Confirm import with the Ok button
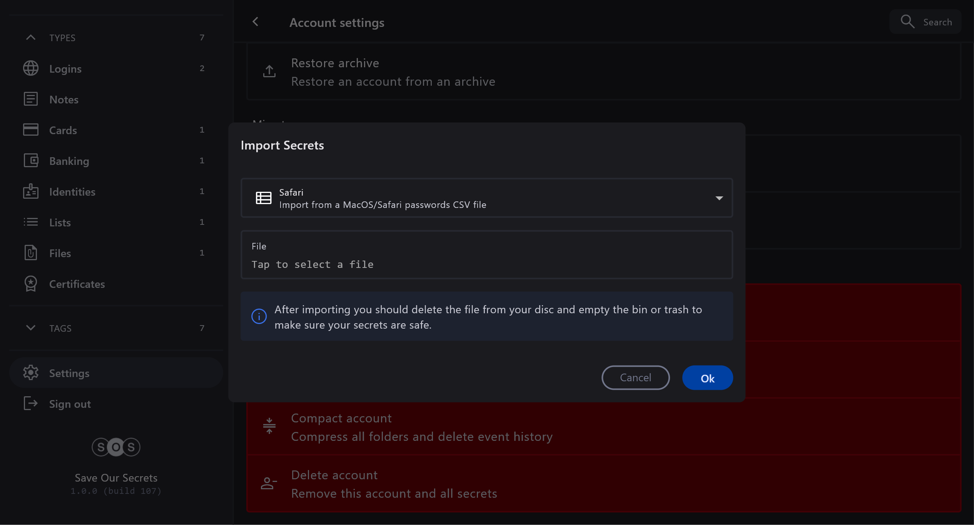 pos(707,378)
